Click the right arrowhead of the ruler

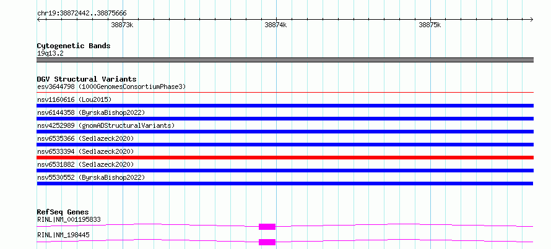pyautogui.click(x=532, y=20)
